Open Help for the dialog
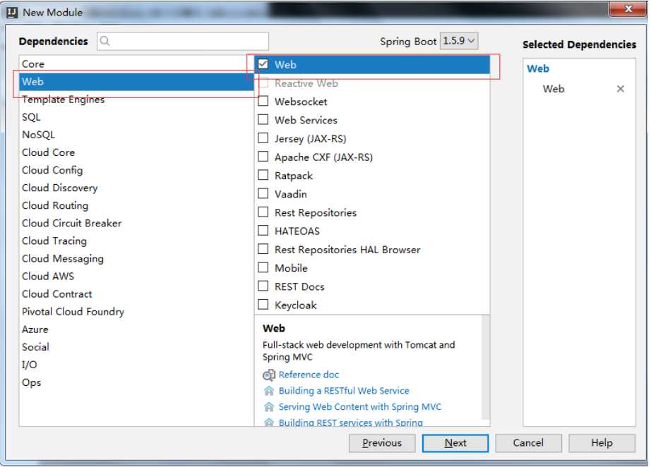 602,443
